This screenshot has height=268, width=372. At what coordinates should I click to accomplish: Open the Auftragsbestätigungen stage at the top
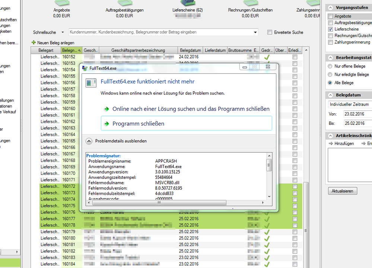pos(124,9)
